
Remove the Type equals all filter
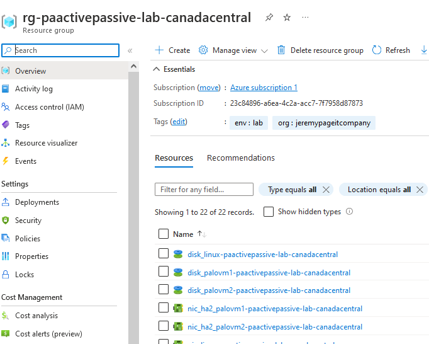[x=326, y=190]
